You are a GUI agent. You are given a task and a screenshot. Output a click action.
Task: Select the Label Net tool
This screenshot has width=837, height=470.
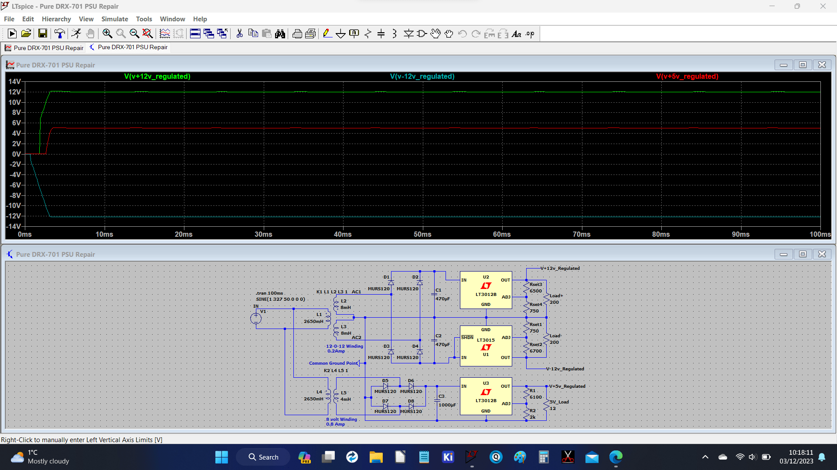click(354, 34)
